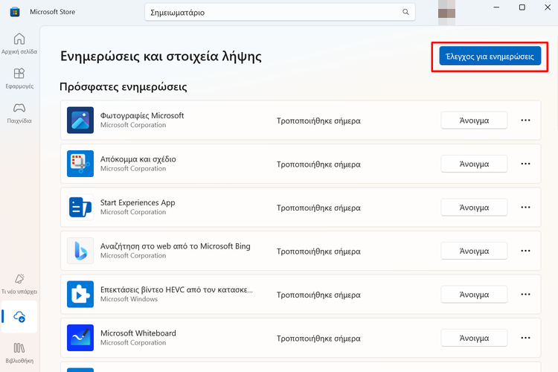Click Άνοιγμα for Φωτογραφίες Microsoft
558x372 pixels.
pos(474,121)
